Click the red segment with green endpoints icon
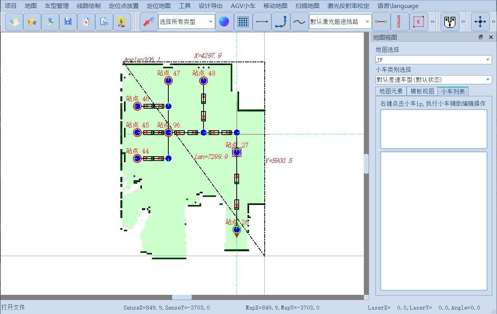 (381, 22)
